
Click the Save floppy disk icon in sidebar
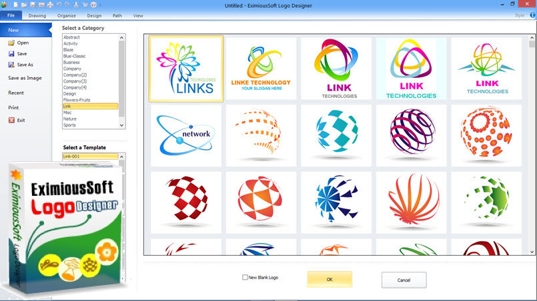pos(11,54)
